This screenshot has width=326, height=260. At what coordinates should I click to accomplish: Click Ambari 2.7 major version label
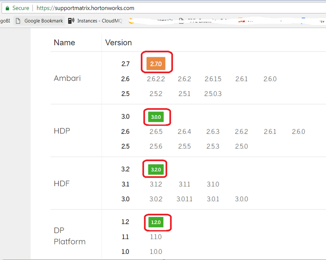pyautogui.click(x=125, y=64)
